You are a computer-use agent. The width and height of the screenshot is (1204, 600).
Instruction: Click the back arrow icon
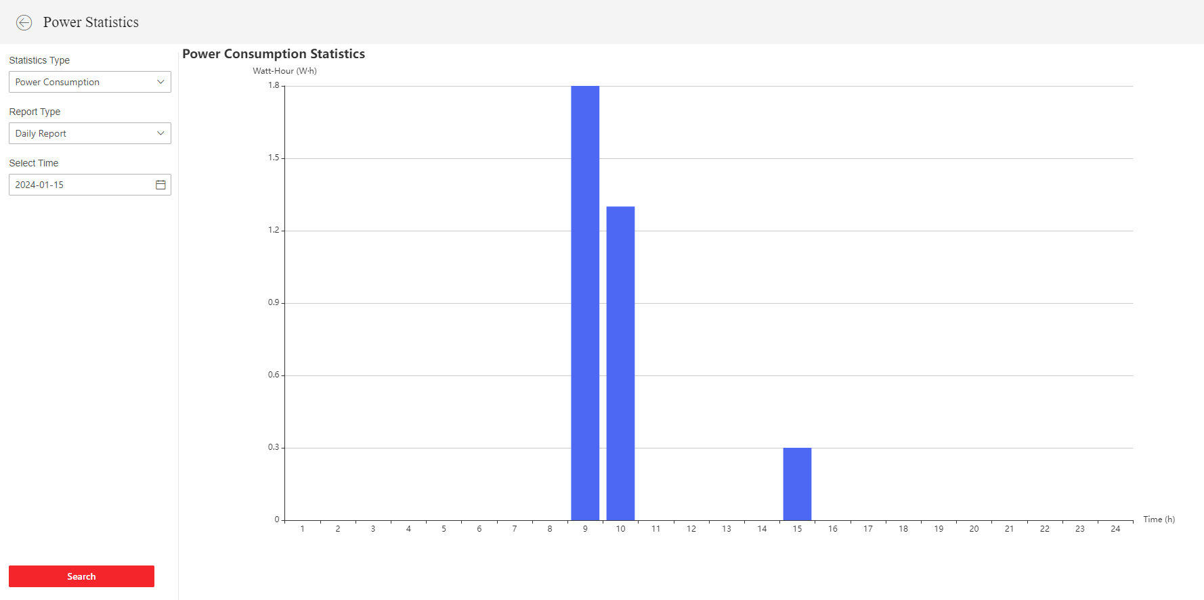pyautogui.click(x=24, y=22)
